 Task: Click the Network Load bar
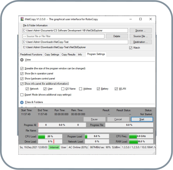click(x=97, y=142)
